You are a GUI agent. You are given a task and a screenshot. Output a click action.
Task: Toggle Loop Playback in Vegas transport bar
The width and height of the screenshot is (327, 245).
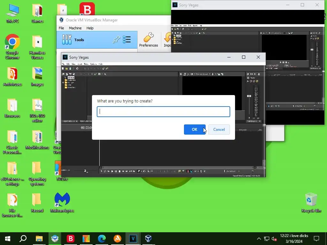(x=105, y=171)
